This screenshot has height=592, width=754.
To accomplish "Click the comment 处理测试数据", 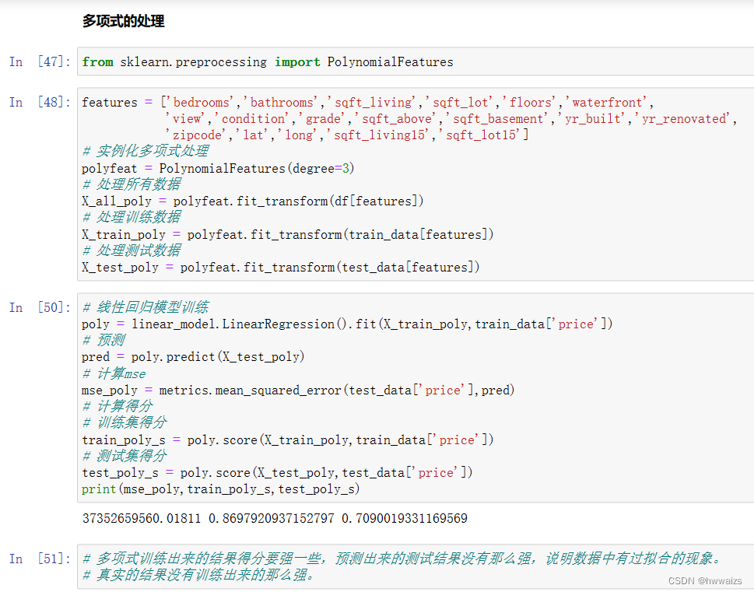I will click(x=132, y=250).
